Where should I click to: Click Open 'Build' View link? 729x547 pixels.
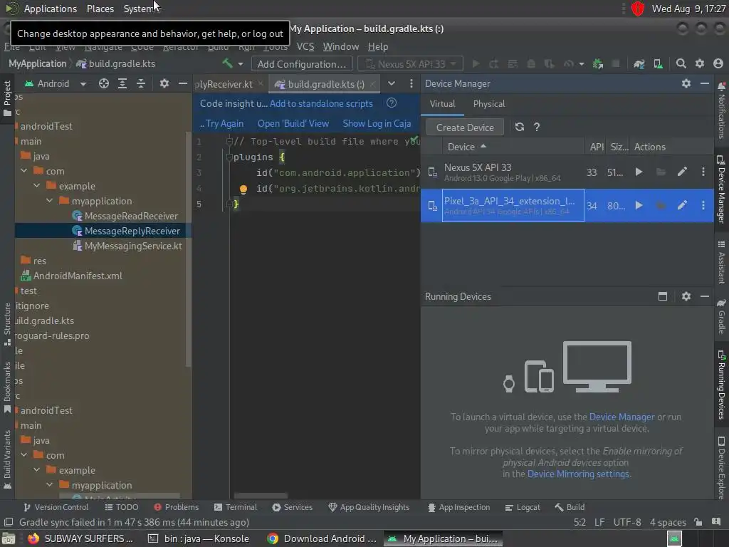[293, 123]
